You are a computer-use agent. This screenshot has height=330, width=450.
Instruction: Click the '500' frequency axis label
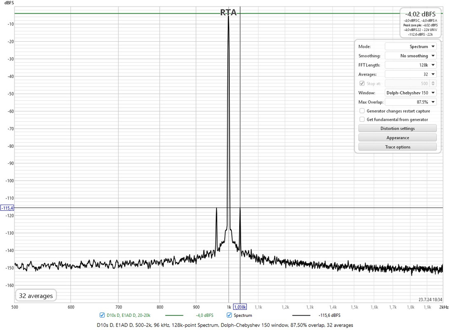pyautogui.click(x=14, y=307)
